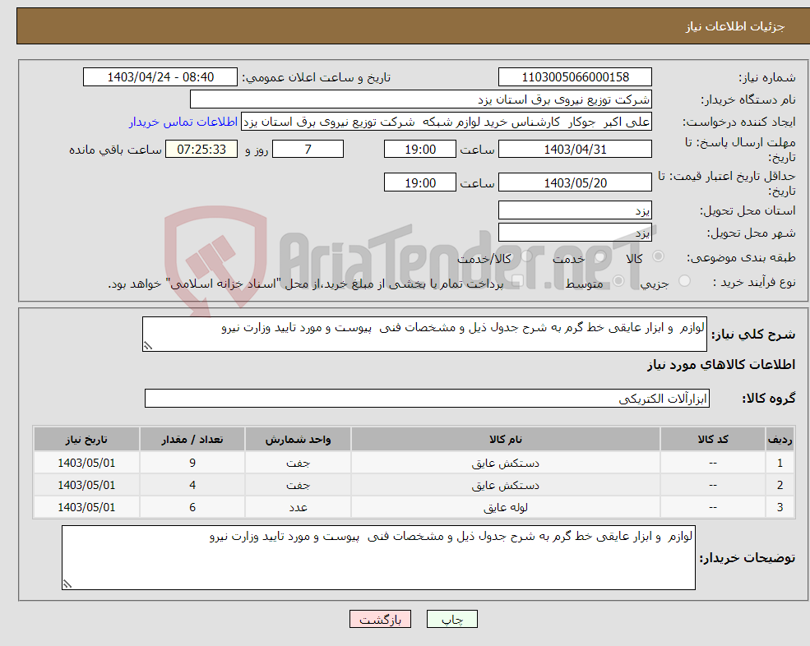The image size is (810, 646).
Task: Click لوله عایق in row 3
Action: [505, 508]
